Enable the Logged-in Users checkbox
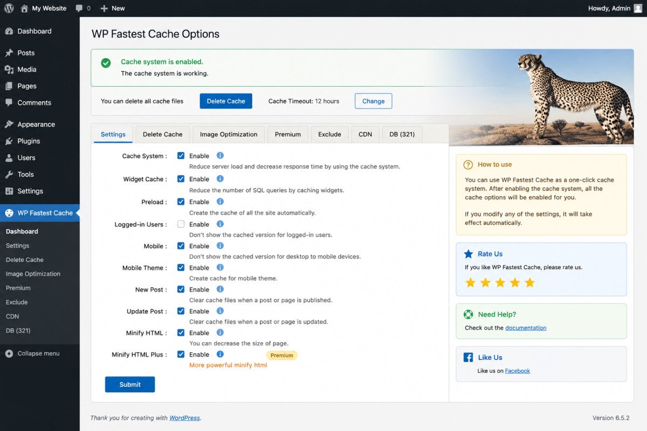The height and width of the screenshot is (431, 647). pos(181,224)
